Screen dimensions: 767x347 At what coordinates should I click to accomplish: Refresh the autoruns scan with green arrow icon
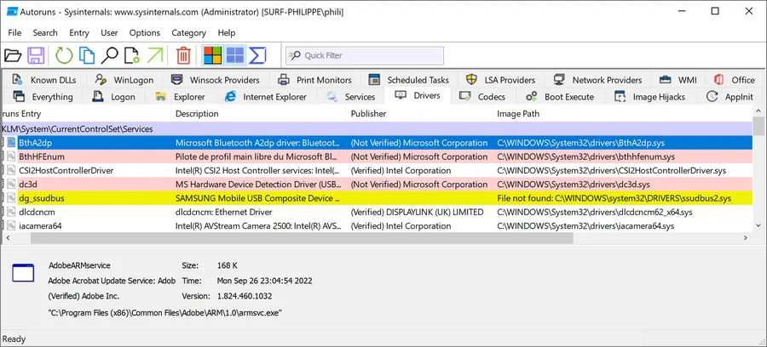coord(64,55)
